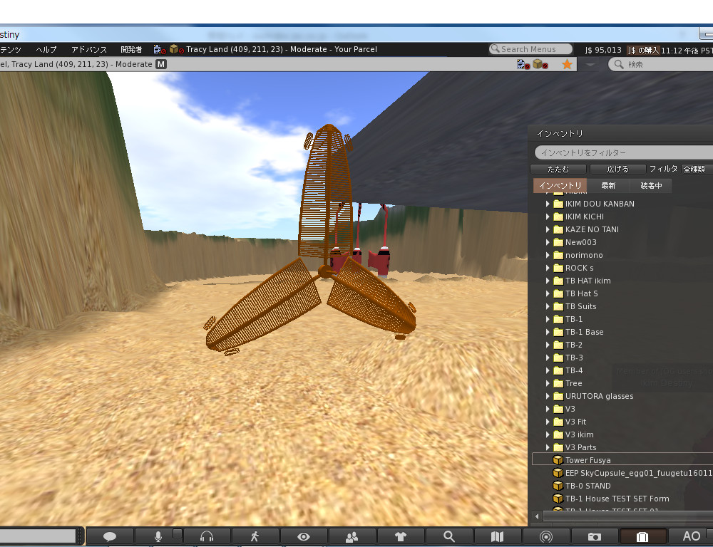Click the 広げる (Expand) button
Viewport: 713px width, 547px height.
click(617, 169)
